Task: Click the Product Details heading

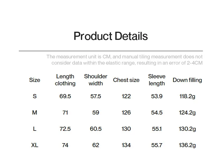Action: tap(110, 36)
